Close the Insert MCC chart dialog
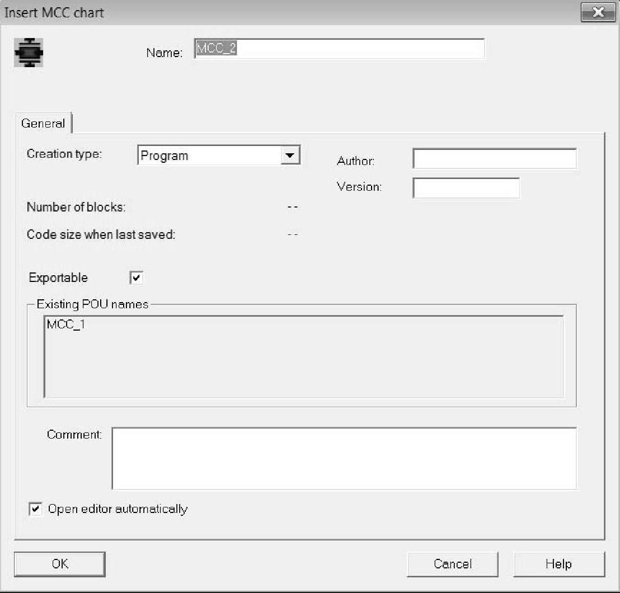Viewport: 620px width, 593px height. point(598,12)
